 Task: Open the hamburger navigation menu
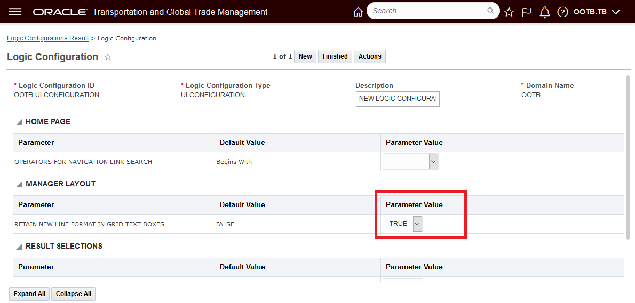tap(15, 12)
